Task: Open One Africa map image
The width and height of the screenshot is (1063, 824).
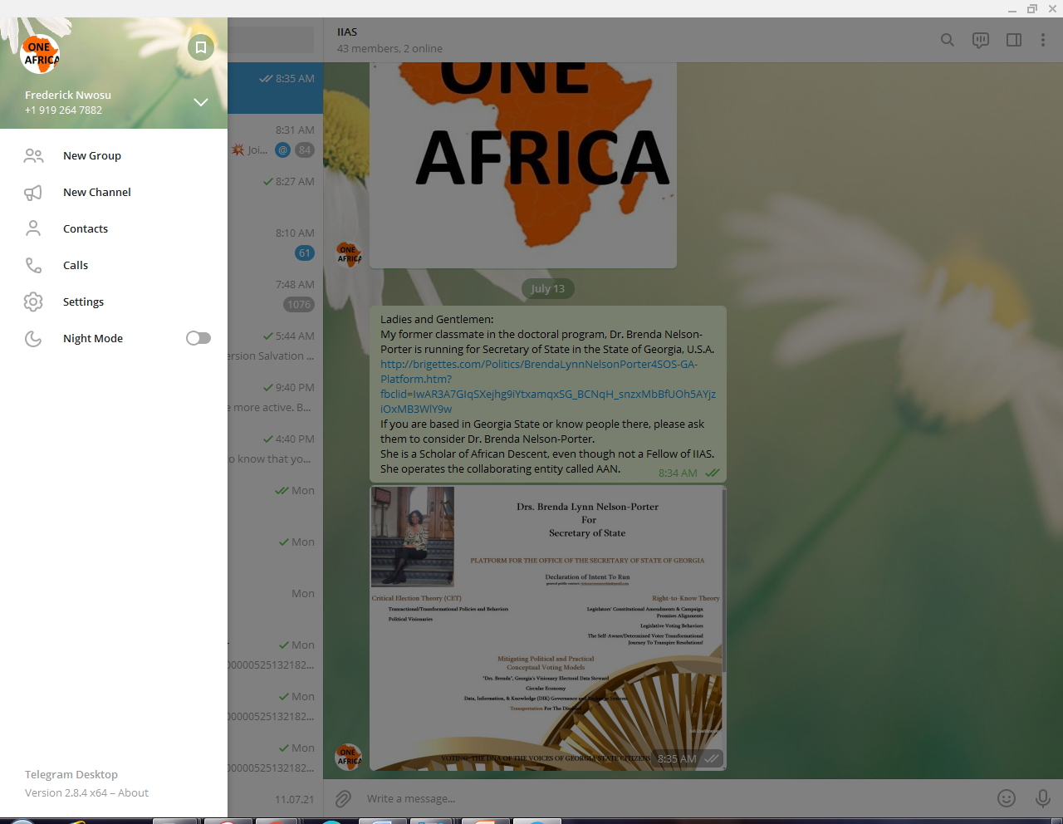Action: (523, 164)
